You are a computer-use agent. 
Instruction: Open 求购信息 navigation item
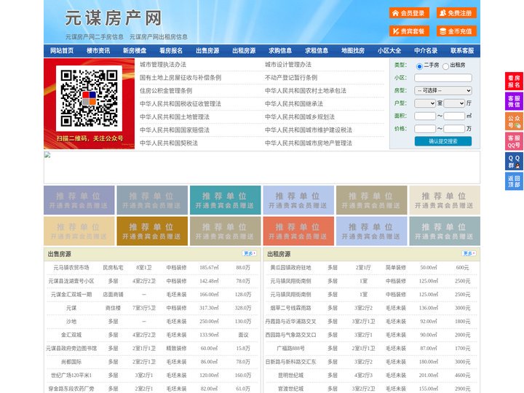[x=280, y=51]
